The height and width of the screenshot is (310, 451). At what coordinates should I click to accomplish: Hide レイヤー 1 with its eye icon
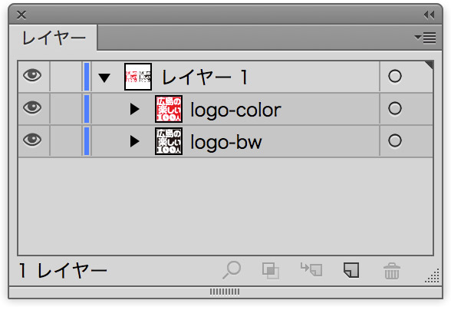[32, 75]
